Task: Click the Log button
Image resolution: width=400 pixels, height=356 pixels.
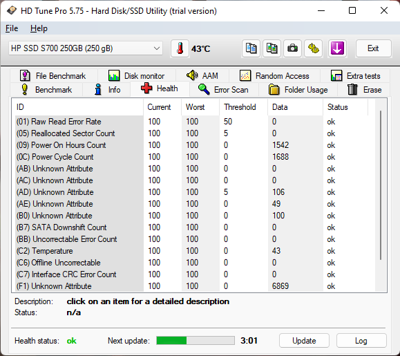Action: (x=361, y=341)
